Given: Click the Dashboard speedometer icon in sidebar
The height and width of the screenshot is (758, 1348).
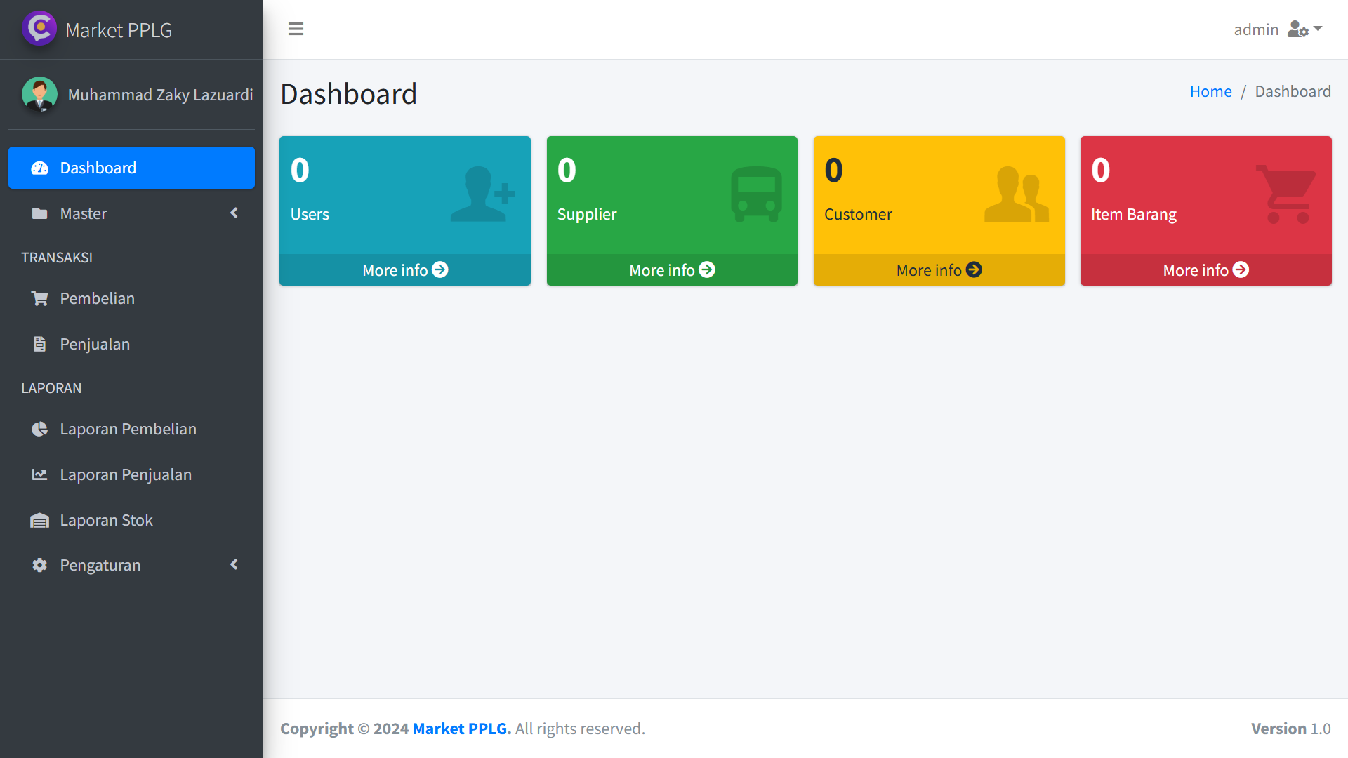Looking at the screenshot, I should pyautogui.click(x=39, y=168).
